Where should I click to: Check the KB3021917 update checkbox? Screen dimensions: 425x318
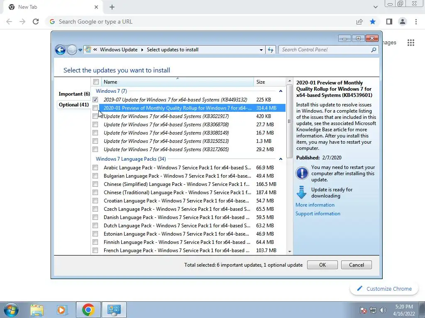pyautogui.click(x=95, y=116)
